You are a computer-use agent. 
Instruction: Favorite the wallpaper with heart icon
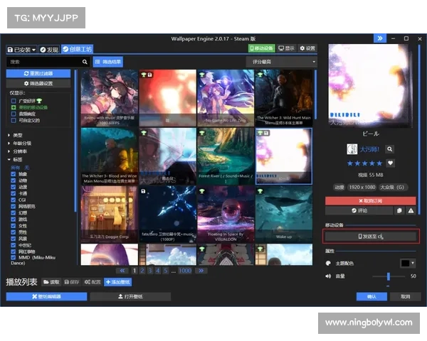pyautogui.click(x=390, y=163)
